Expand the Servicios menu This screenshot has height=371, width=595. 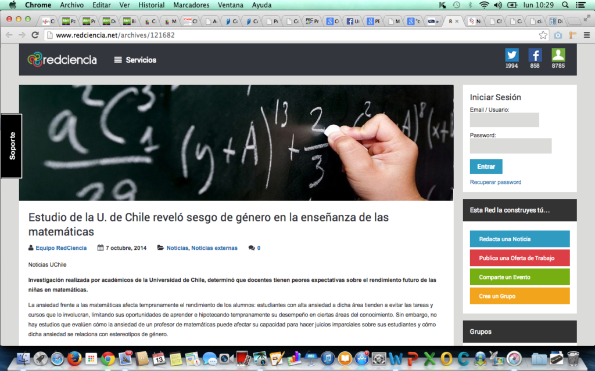click(x=135, y=60)
